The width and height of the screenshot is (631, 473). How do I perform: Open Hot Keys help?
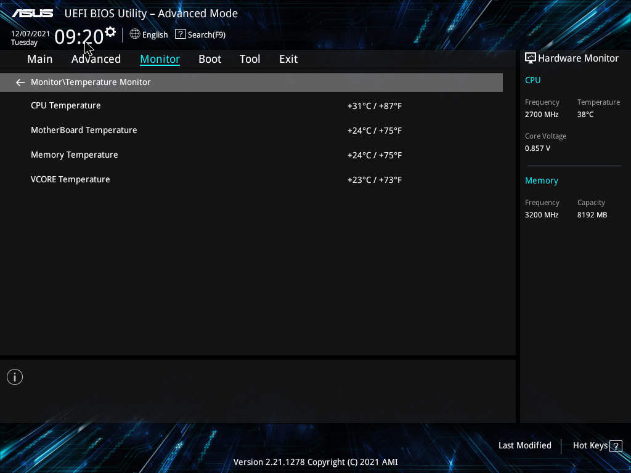coord(590,445)
